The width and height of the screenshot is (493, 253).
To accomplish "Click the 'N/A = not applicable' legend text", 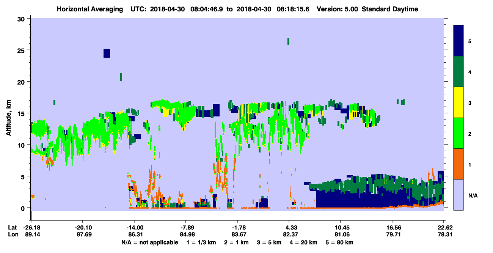I will coord(149,242).
